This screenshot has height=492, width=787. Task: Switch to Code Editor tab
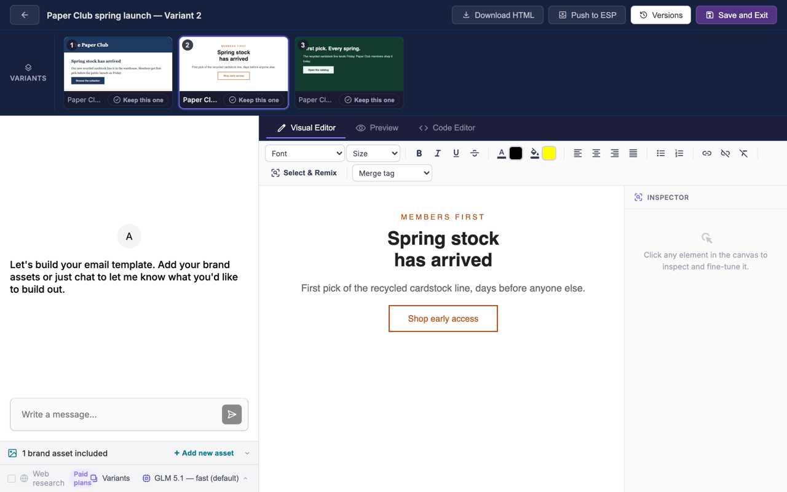tap(447, 128)
